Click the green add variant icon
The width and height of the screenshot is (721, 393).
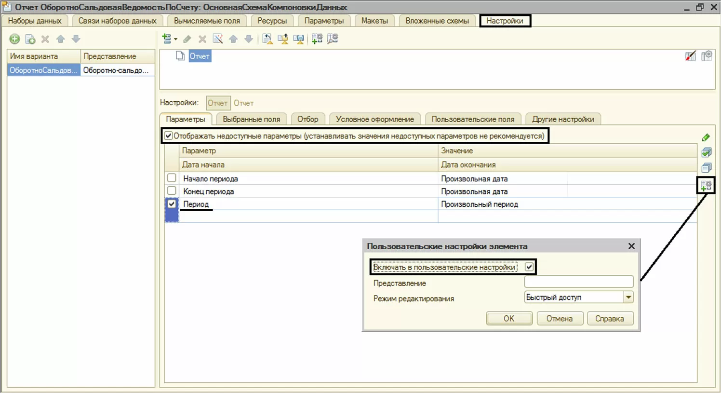coord(14,39)
